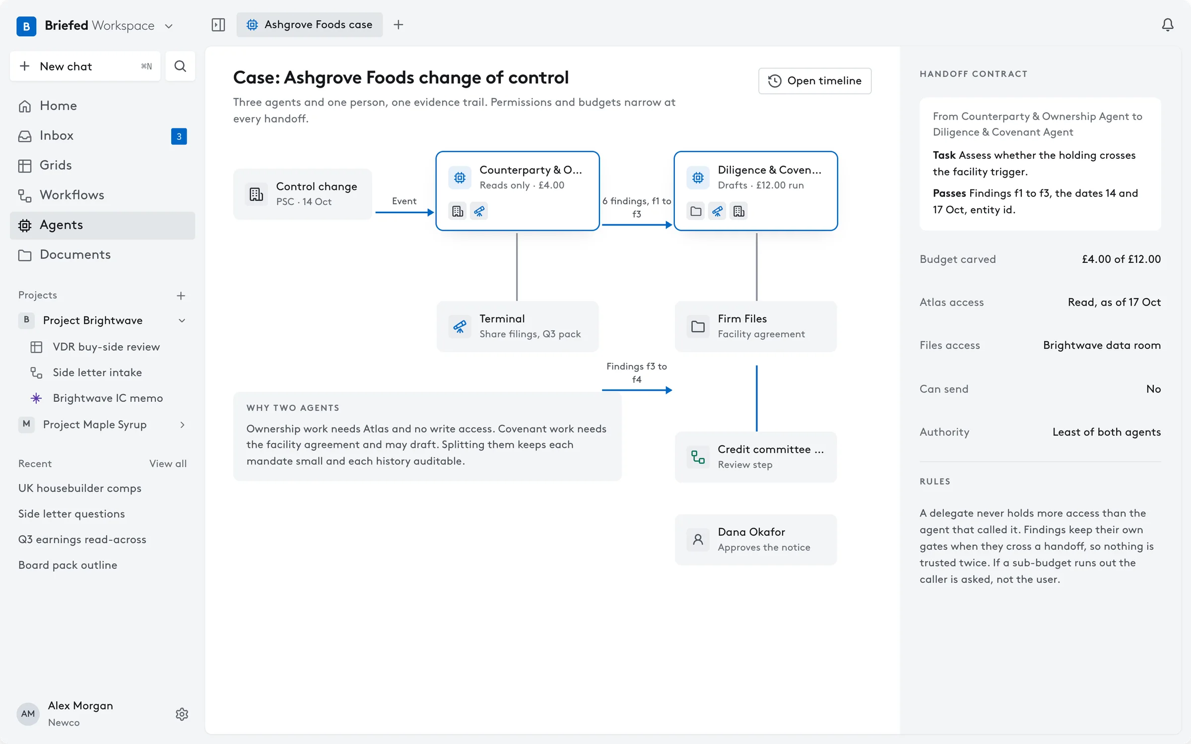Expand Project Maple Syrup chevron

point(182,425)
